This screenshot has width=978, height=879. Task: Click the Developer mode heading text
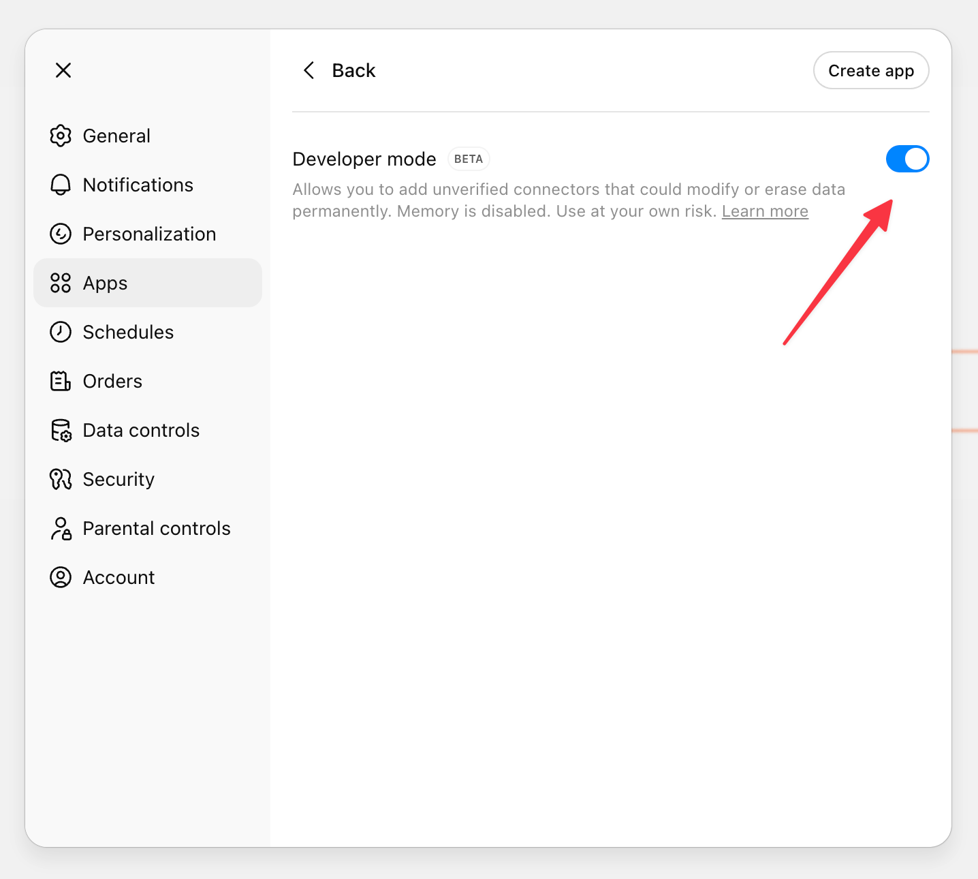(x=364, y=159)
